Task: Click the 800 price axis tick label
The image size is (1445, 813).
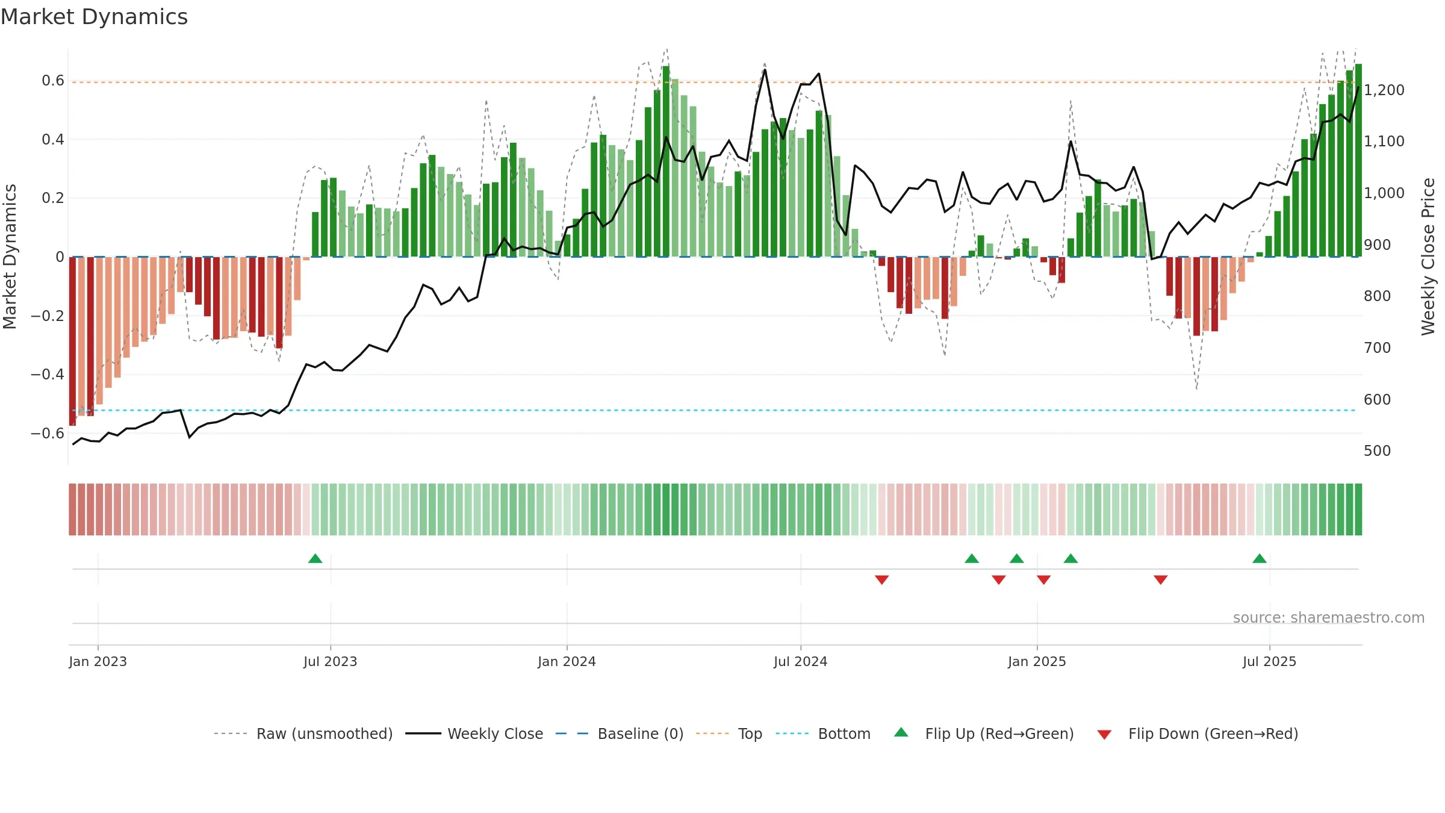Action: tap(1378, 296)
